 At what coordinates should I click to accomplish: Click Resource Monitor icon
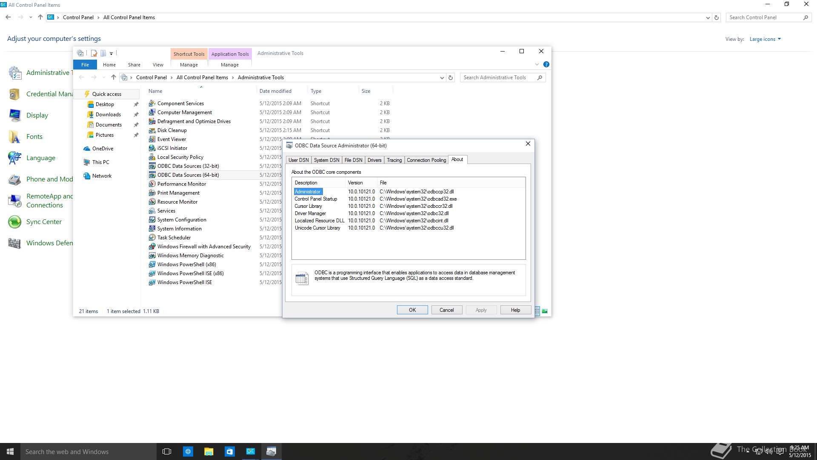pyautogui.click(x=152, y=202)
